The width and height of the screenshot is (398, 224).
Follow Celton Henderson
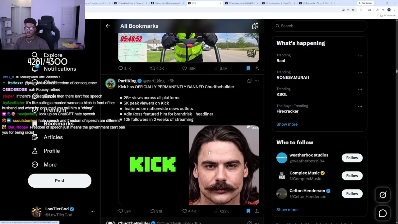(x=352, y=194)
